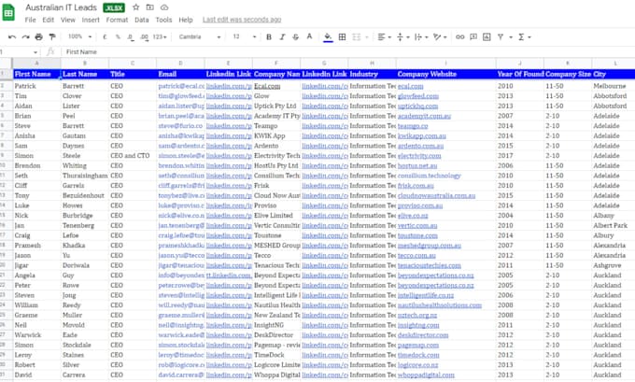The image size is (635, 382).
Task: Open the text rotation dropdown
Action: [440, 36]
